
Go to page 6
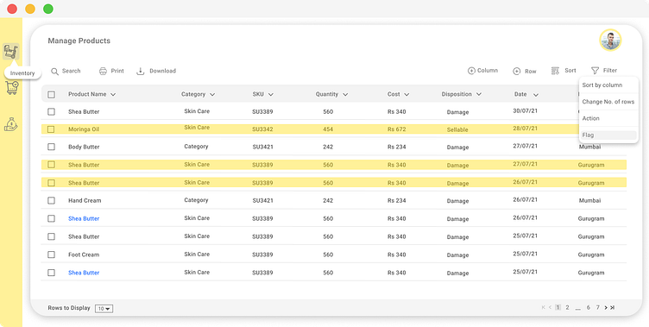[x=589, y=307]
